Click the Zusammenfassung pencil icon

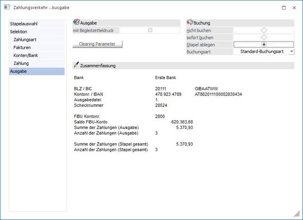pos(76,65)
